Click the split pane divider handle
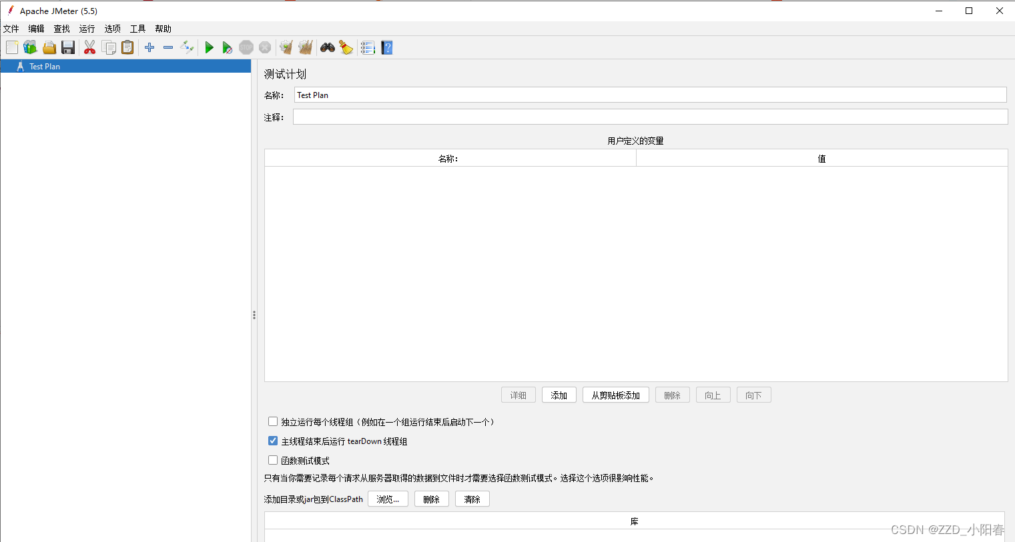This screenshot has height=542, width=1015. (254, 315)
